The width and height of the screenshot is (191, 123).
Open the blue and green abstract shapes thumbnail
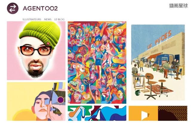(97, 113)
